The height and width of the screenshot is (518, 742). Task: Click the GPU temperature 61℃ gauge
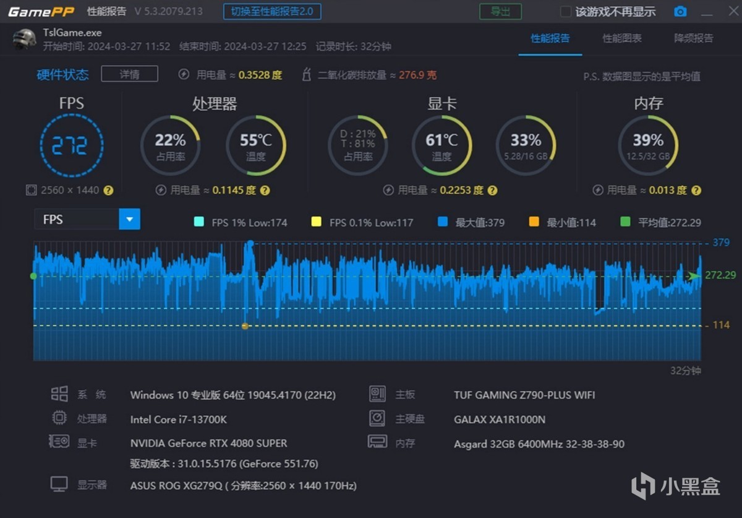441,146
